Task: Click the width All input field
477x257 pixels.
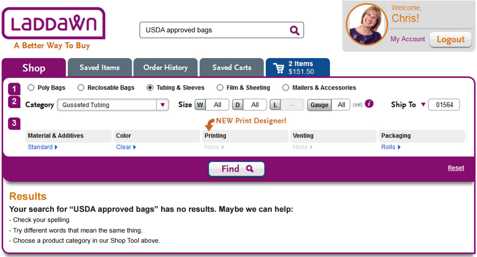Action: click(x=217, y=105)
